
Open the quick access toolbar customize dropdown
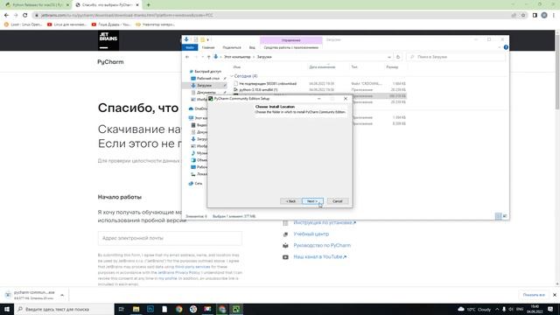[x=208, y=40]
